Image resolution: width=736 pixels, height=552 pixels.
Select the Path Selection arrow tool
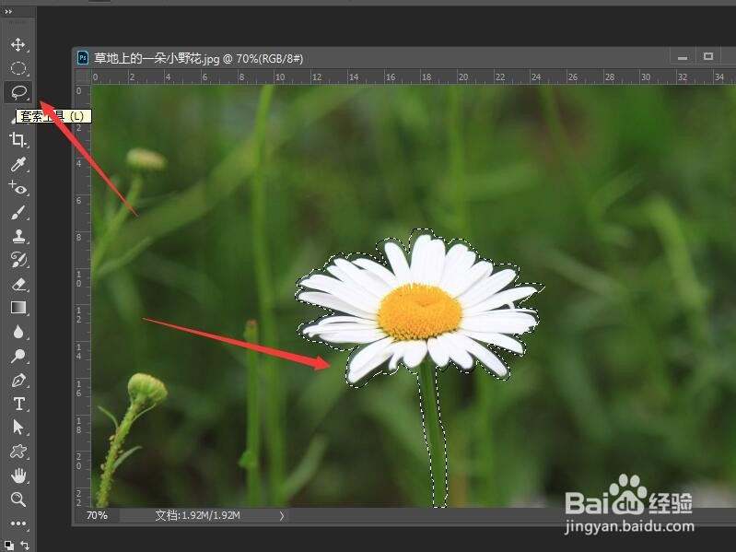click(x=18, y=428)
